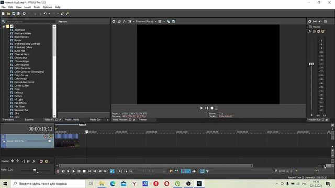Image resolution: width=335 pixels, height=188 pixels.
Task: Play the Video Preview
Action: pyautogui.click(x=202, y=108)
